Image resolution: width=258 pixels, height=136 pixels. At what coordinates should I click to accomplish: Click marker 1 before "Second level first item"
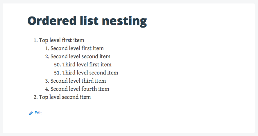click(47, 48)
